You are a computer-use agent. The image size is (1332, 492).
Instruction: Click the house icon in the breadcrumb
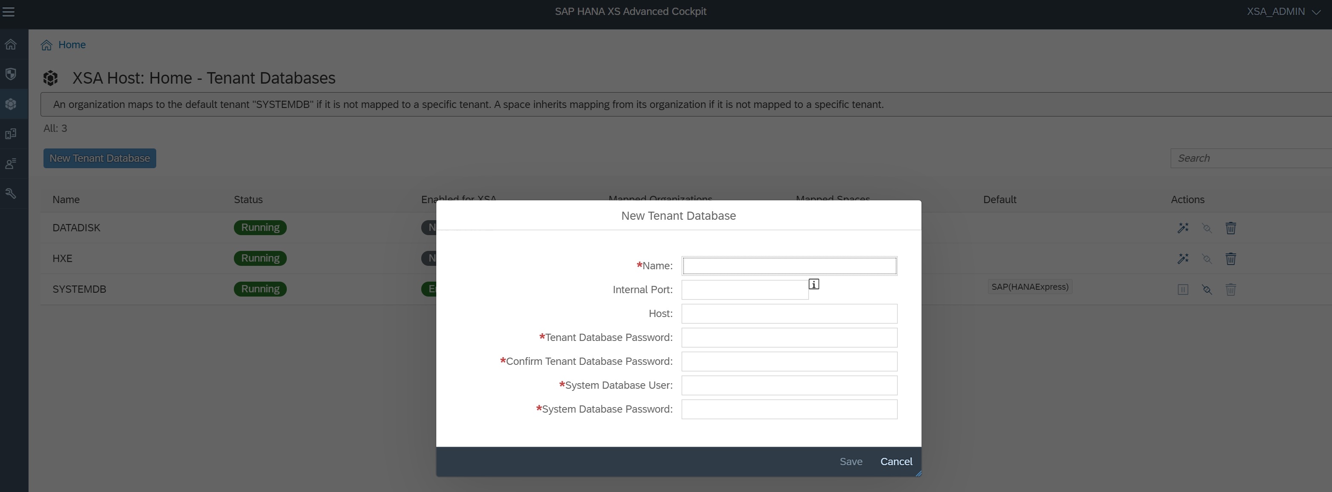click(x=47, y=45)
